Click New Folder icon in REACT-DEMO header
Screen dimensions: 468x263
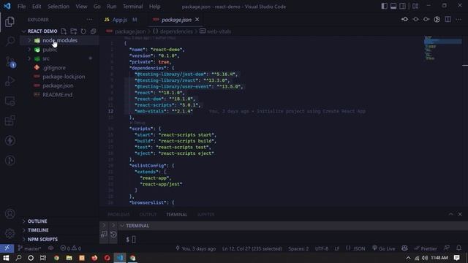pos(73,31)
